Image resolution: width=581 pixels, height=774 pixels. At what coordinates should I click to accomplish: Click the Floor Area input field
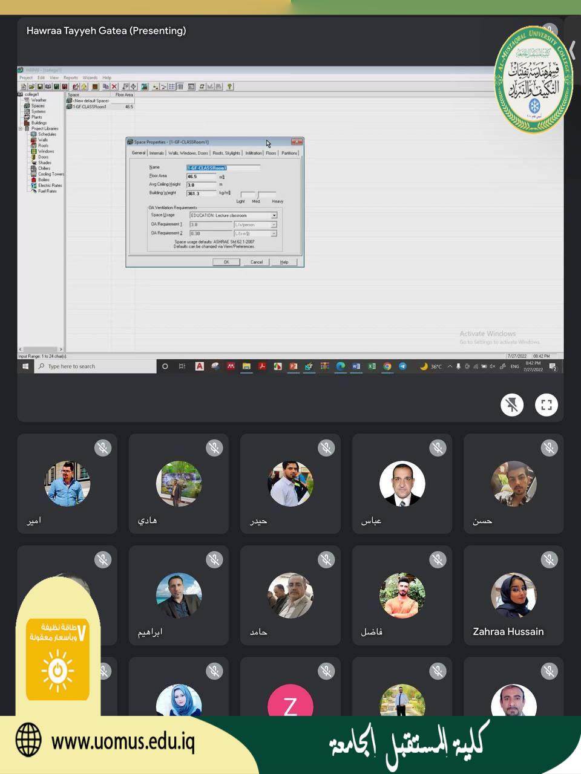(x=201, y=177)
